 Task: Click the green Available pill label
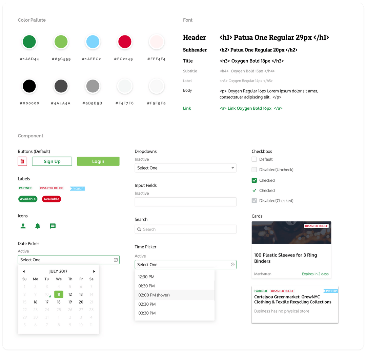click(28, 199)
